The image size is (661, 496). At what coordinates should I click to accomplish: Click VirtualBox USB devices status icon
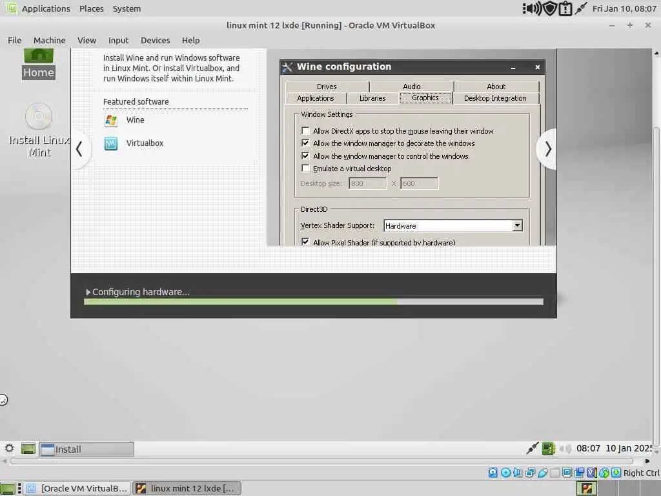tap(542, 472)
